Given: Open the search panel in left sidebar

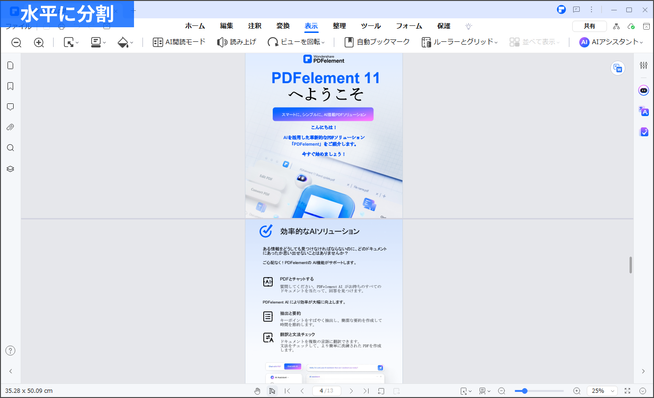Looking at the screenshot, I should click(10, 148).
